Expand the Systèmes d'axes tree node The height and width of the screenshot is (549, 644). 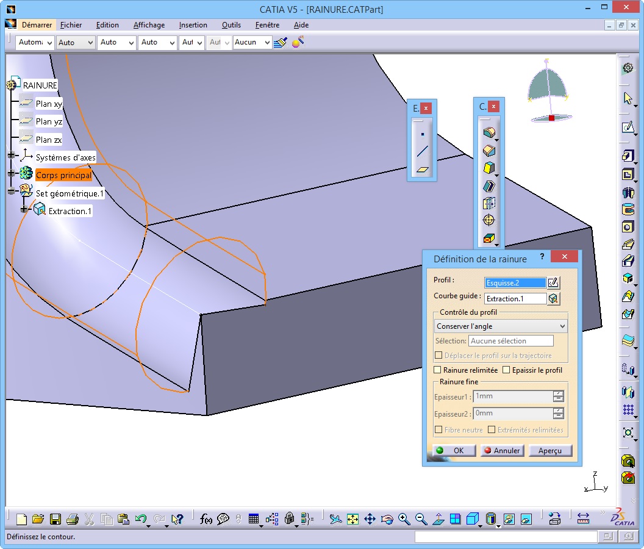(11, 156)
